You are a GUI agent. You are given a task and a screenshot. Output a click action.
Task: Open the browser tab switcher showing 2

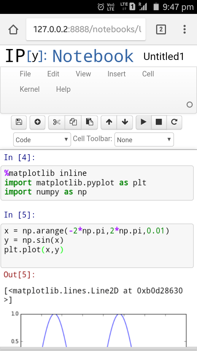(x=161, y=29)
